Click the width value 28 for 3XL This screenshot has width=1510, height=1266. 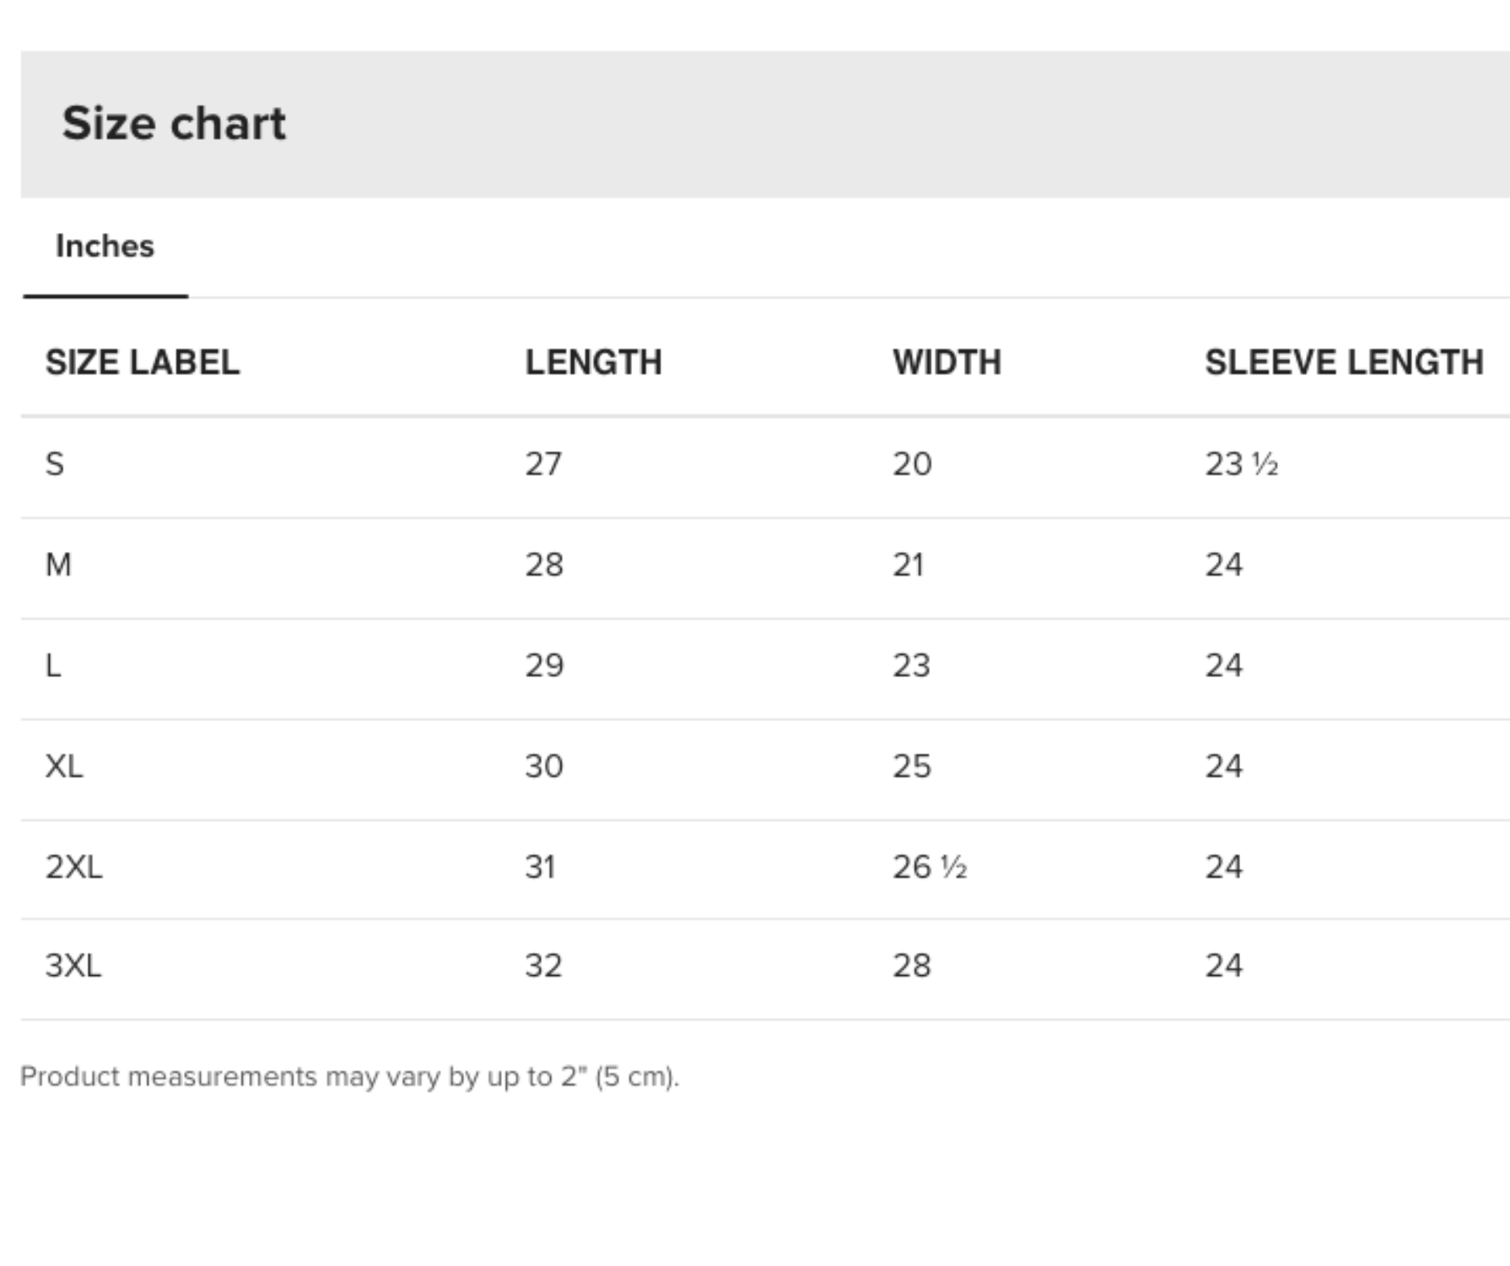[912, 966]
